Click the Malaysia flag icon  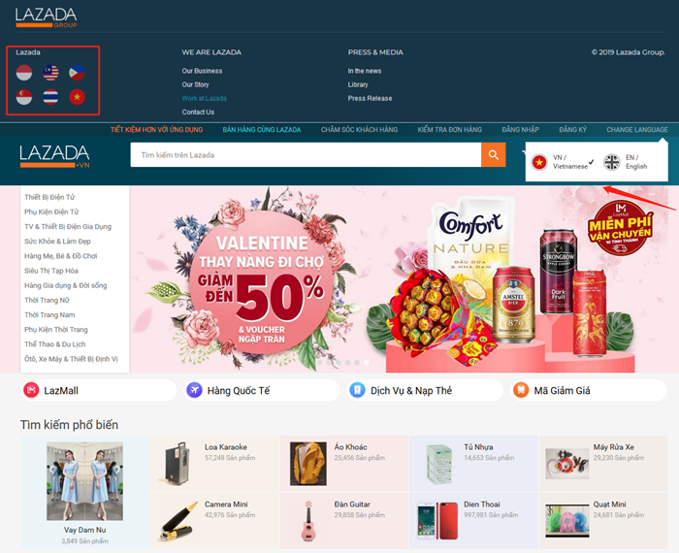click(50, 73)
